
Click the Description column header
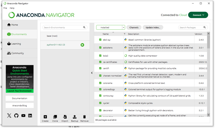133,34
